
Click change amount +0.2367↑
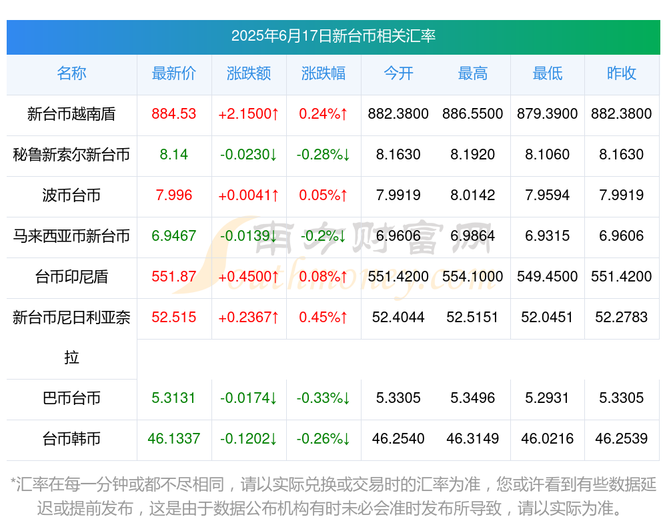point(249,317)
